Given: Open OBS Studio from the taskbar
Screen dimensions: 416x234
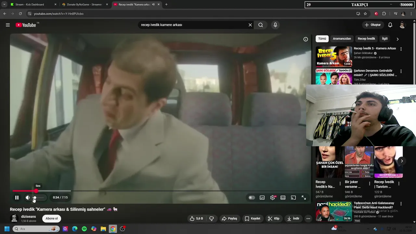Looking at the screenshot, I should pyautogui.click(x=123, y=229).
